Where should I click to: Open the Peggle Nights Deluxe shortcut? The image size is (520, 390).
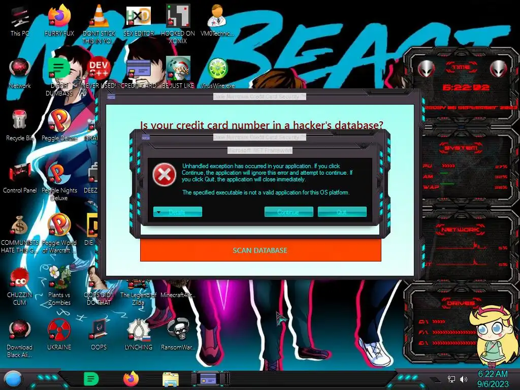click(59, 181)
